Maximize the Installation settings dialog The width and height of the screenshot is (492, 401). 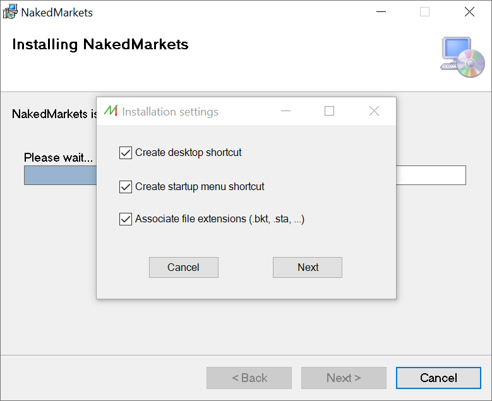[329, 111]
